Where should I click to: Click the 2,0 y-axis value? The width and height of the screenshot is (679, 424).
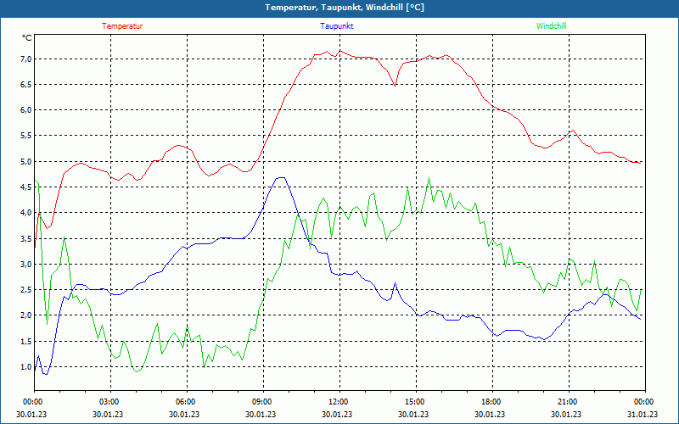26,315
